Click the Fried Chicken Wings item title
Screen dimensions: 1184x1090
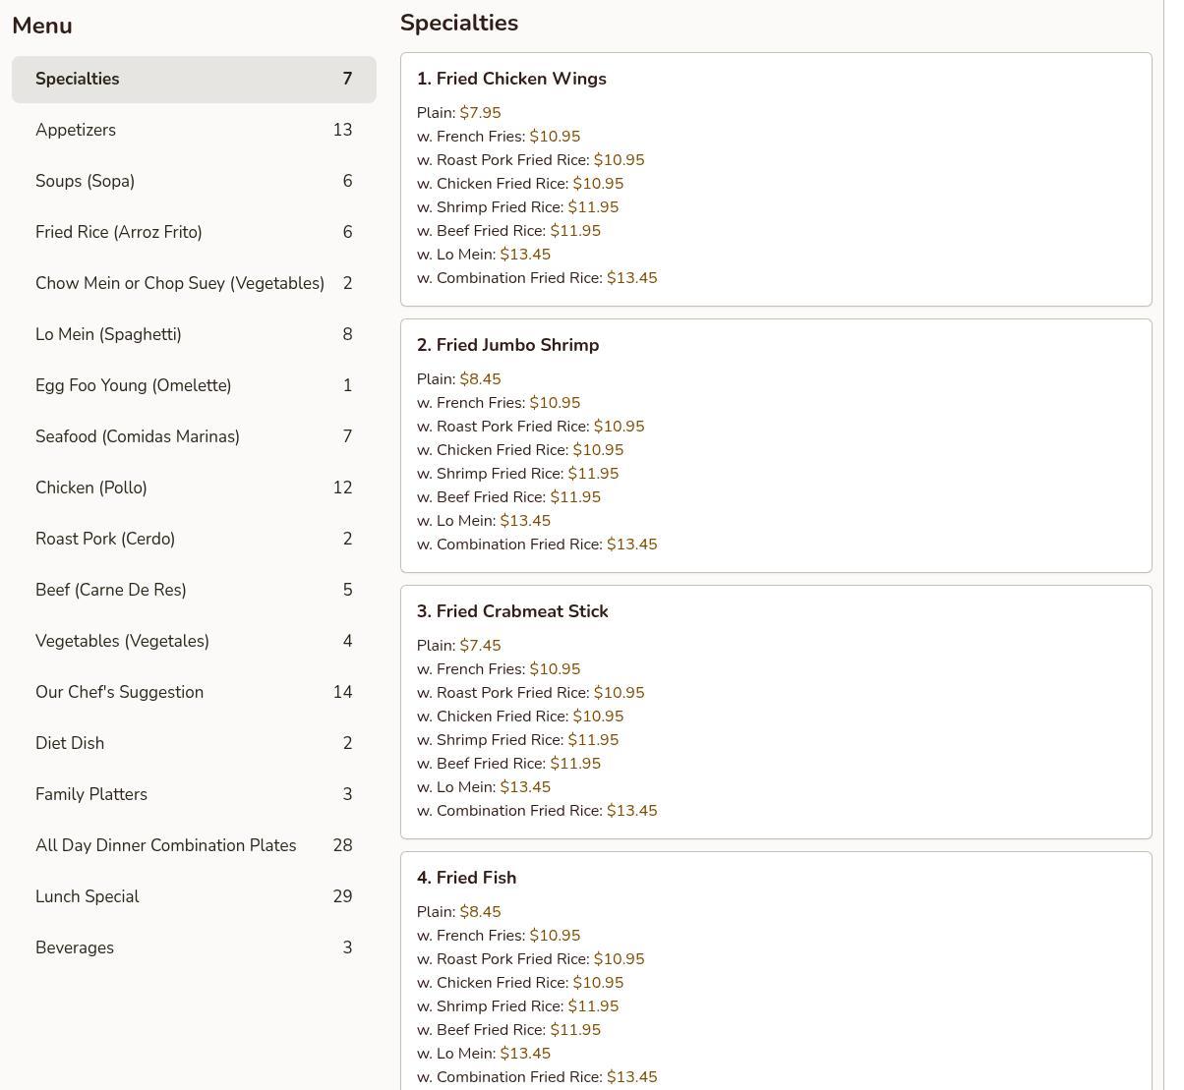(511, 79)
